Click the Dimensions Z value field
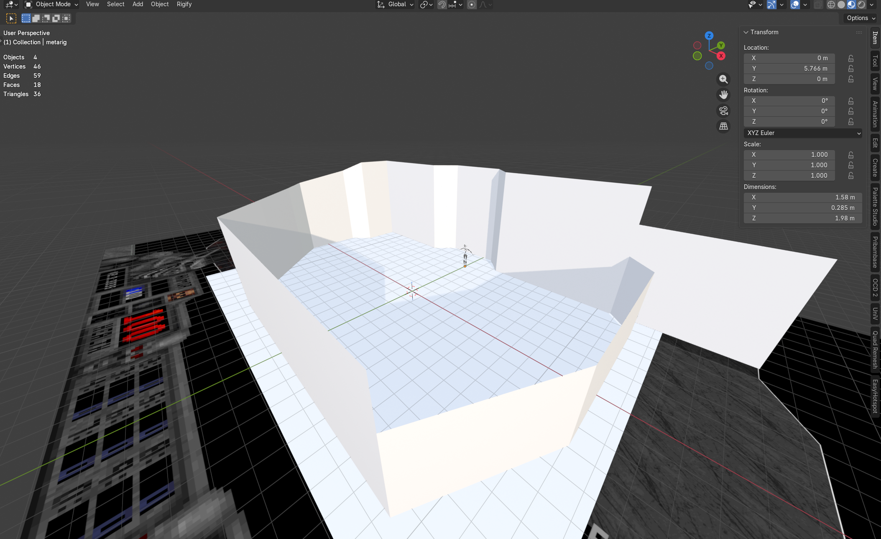 point(803,218)
